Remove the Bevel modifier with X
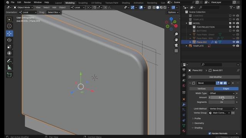 [x=233, y=83]
